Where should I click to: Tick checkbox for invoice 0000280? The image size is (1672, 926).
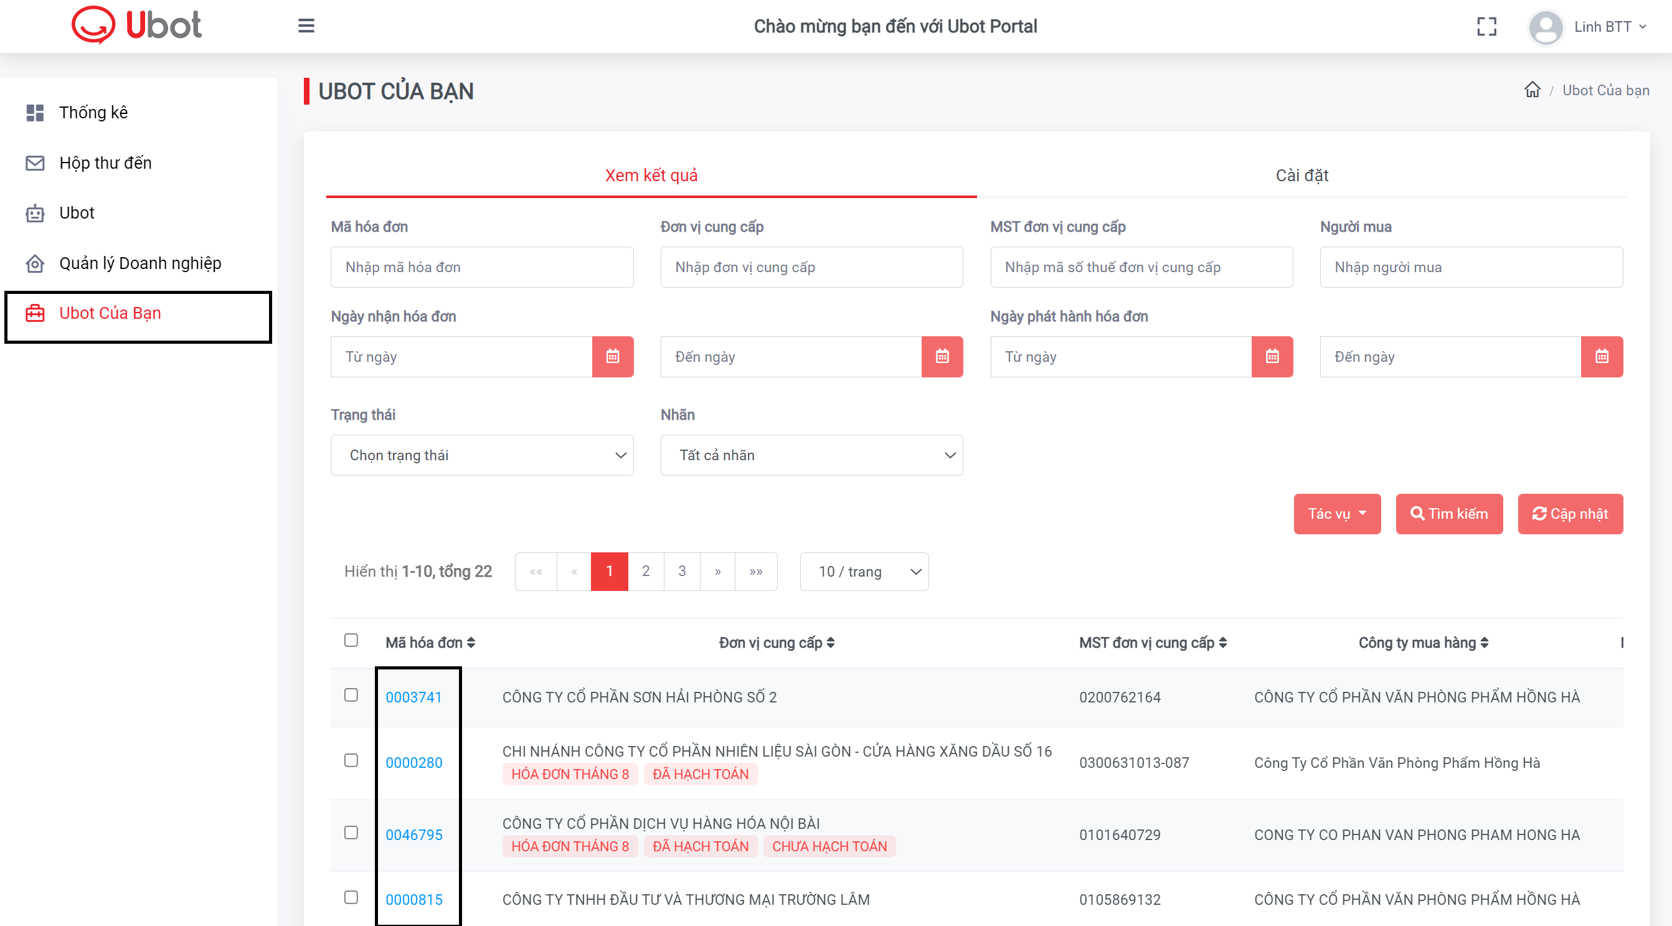point(351,760)
